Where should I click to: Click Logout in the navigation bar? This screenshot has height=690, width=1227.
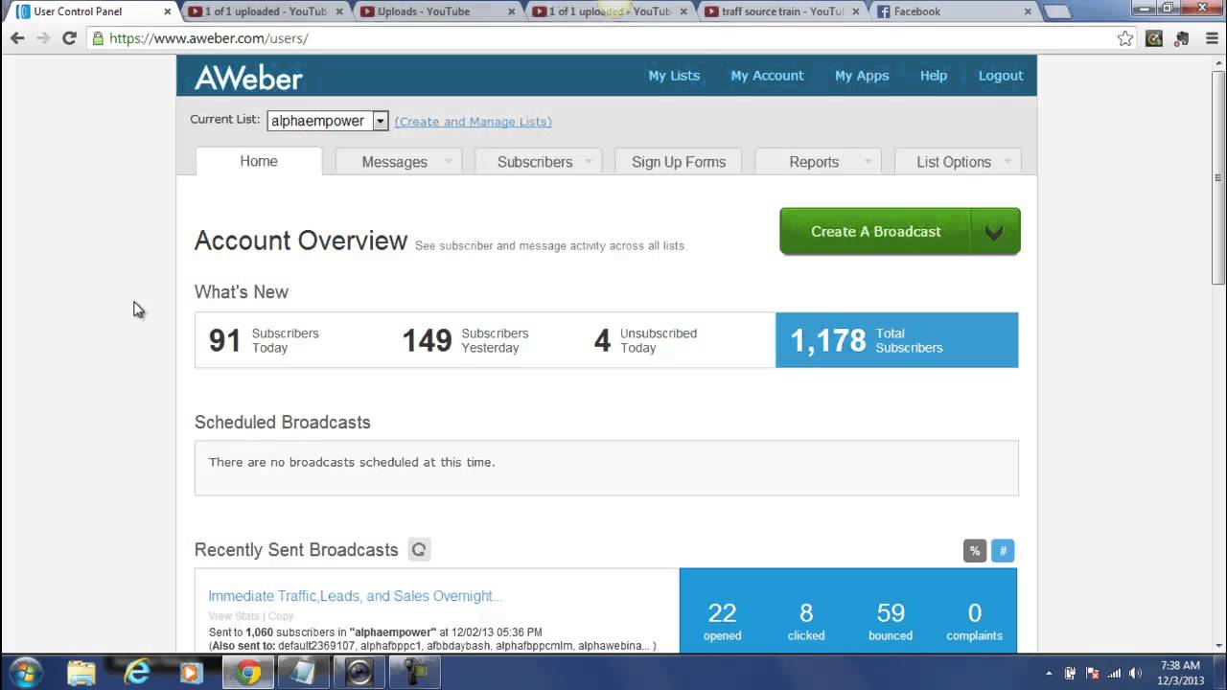click(1000, 75)
